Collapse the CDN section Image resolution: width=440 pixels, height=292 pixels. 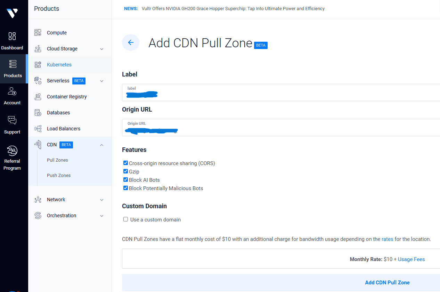click(101, 145)
